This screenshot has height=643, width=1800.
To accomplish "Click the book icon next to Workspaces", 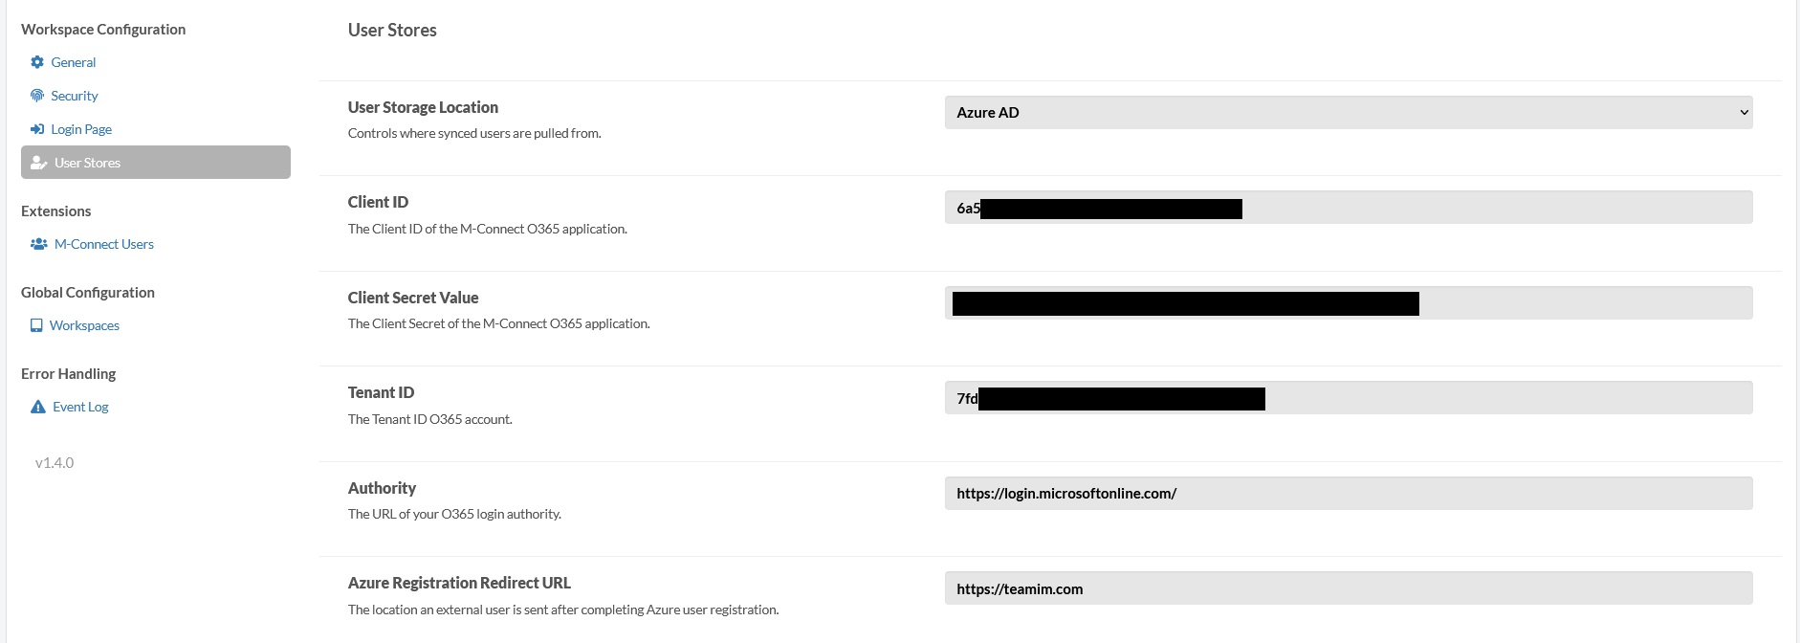I will coord(37,324).
